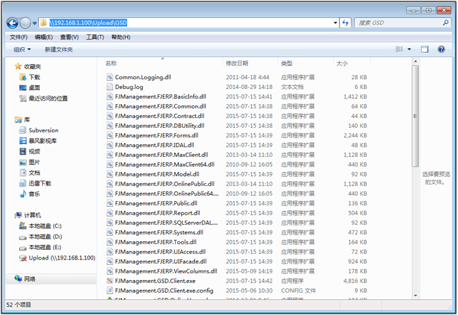
Task: Open the 视频 library
Action: pyautogui.click(x=34, y=152)
